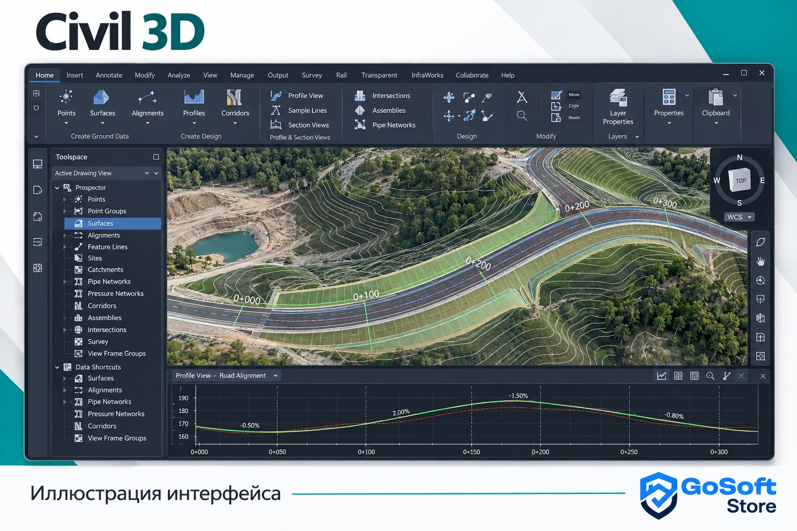Open the Help menu tab

point(508,75)
